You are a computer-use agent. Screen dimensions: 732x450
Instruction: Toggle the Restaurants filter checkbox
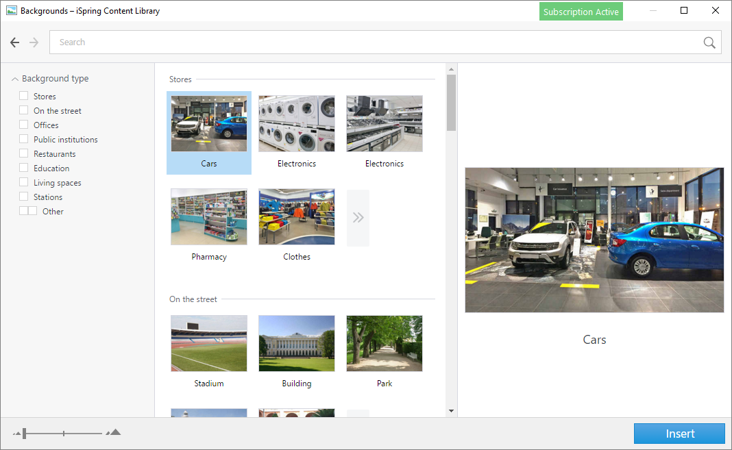point(24,154)
